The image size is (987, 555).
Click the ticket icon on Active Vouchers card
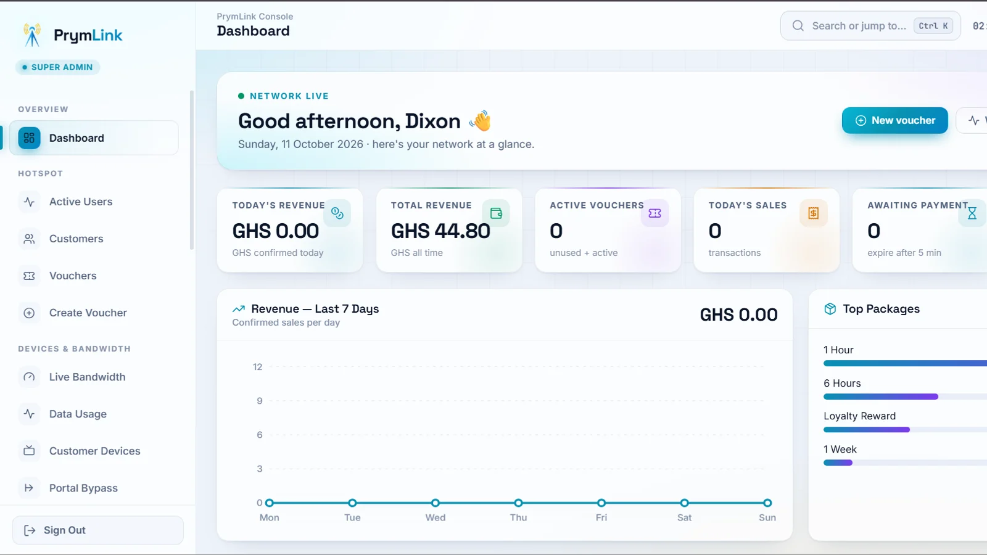pyautogui.click(x=655, y=213)
